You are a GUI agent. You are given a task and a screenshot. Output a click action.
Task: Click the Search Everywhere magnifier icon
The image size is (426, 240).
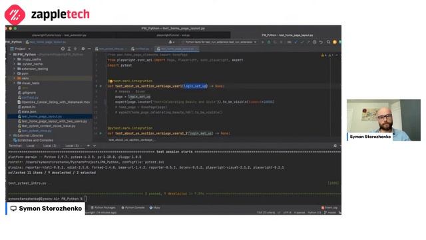tap(328, 42)
